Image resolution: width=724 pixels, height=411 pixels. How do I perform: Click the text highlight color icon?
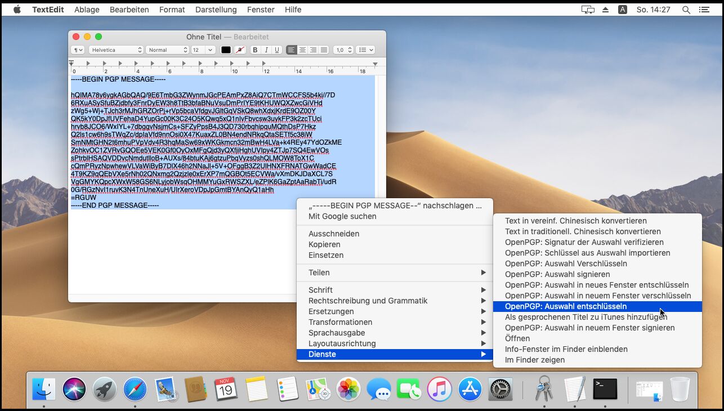(240, 50)
